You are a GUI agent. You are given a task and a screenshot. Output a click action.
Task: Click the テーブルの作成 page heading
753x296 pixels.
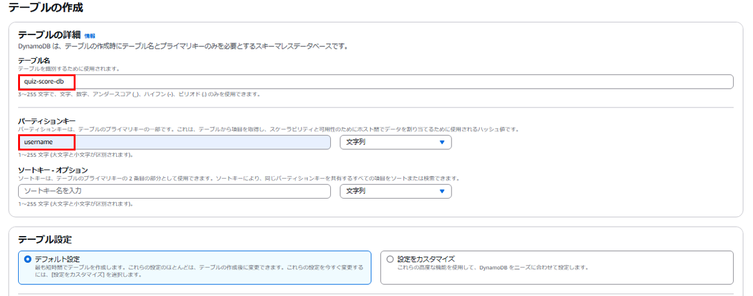[x=46, y=8]
